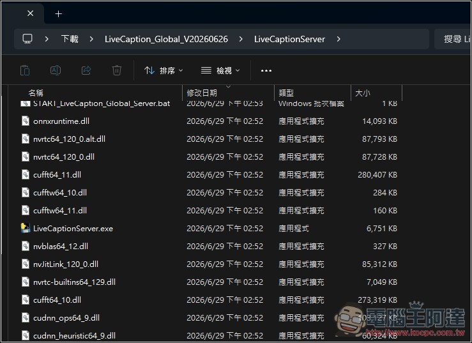Viewport: 472px width, 343px height.
Task: Click the 87,793 KB size value
Action: (379, 139)
